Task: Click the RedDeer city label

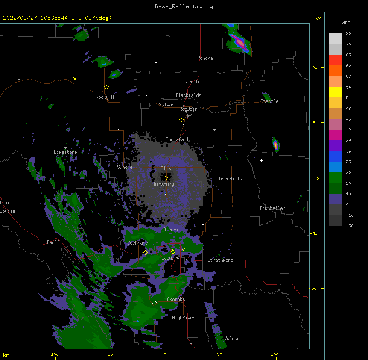Action: point(188,109)
